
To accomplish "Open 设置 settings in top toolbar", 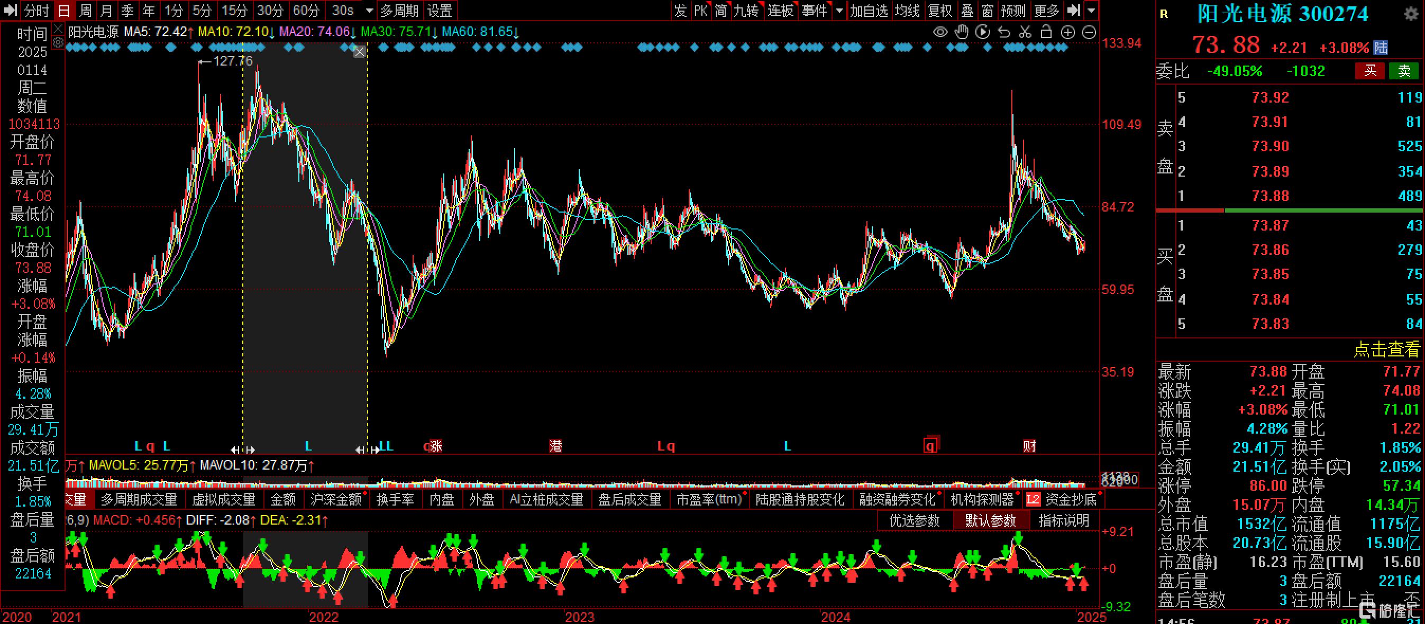I will (x=440, y=11).
